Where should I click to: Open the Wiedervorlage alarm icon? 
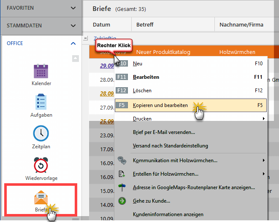(x=41, y=165)
